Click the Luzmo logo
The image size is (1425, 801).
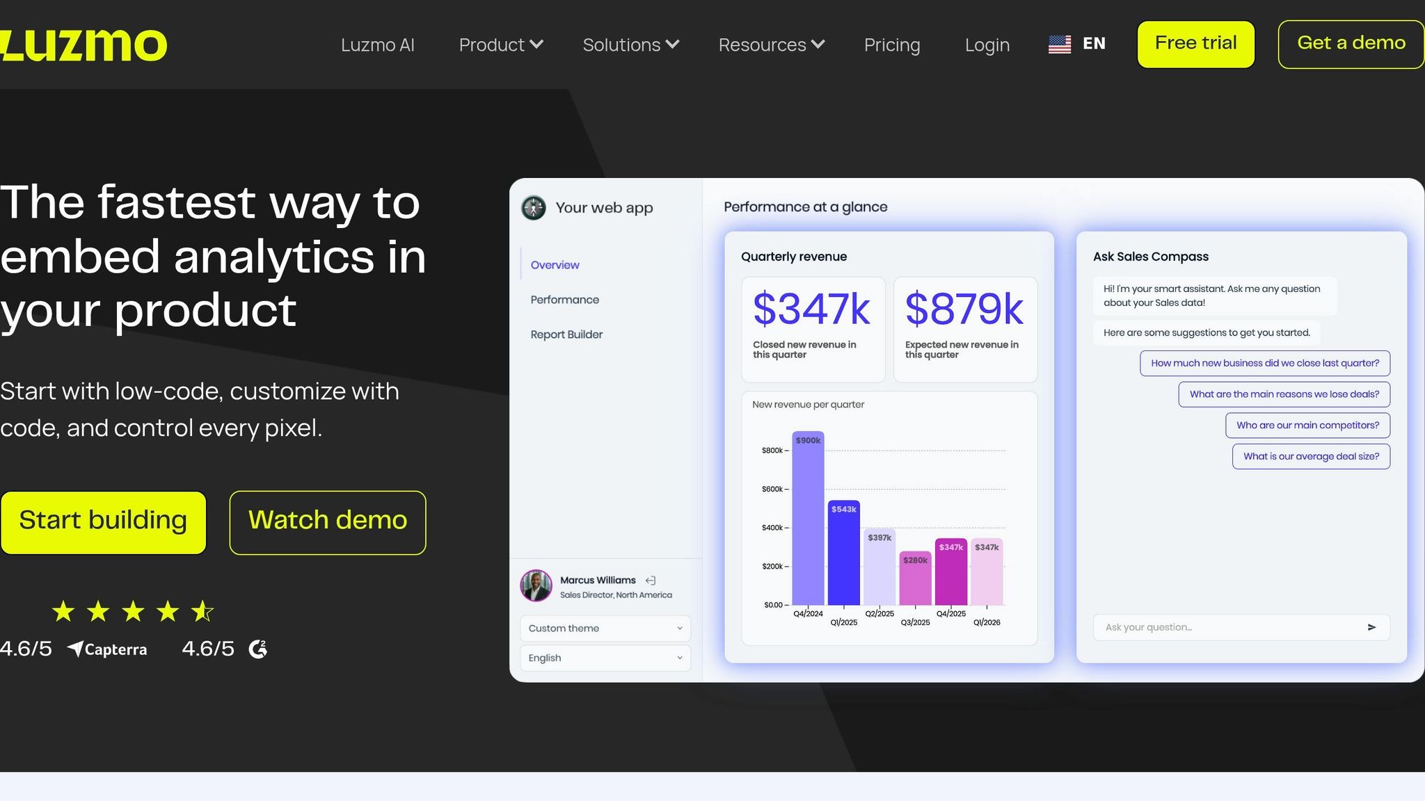83,45
